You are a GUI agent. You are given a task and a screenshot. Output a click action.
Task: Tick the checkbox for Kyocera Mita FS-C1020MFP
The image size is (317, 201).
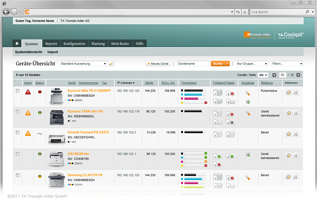pos(18,91)
